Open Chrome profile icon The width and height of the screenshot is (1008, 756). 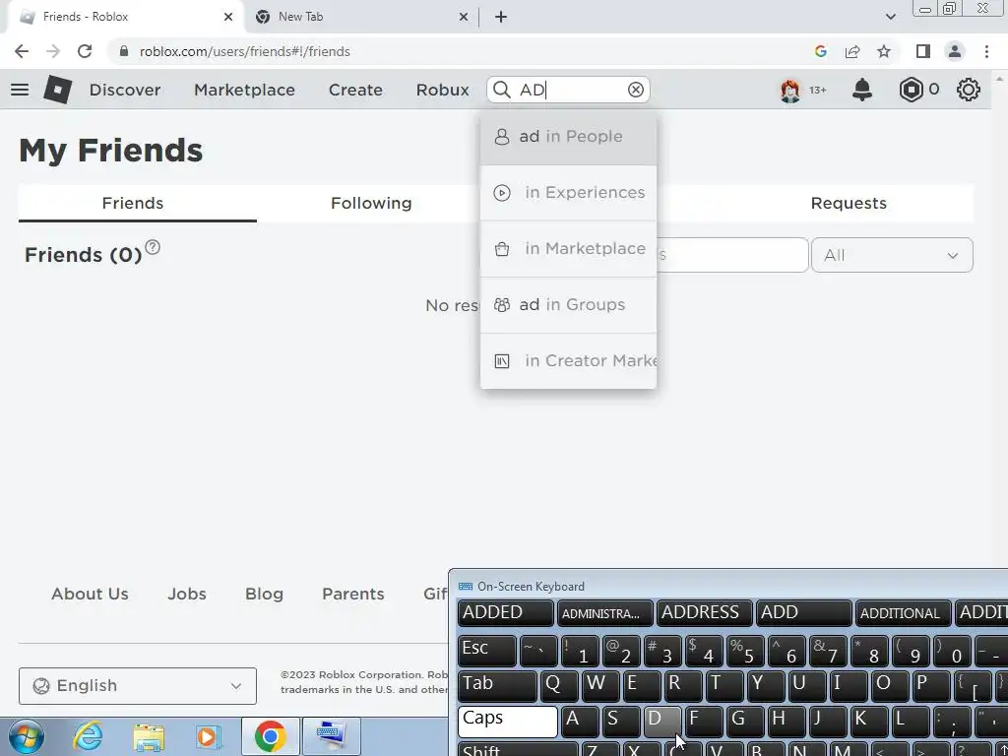(955, 51)
